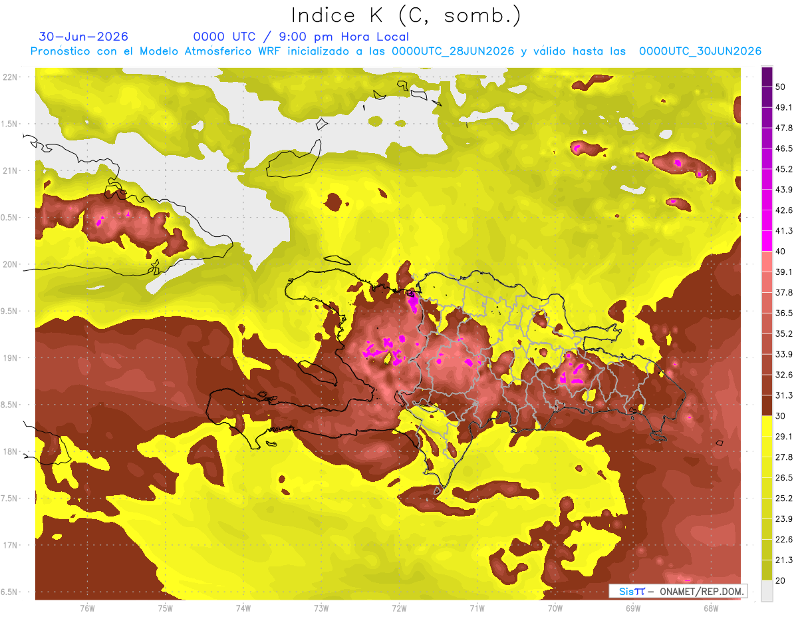Click the 27.8 value on the color scale
Viewport: 798px width, 617px height.
pyautogui.click(x=783, y=457)
